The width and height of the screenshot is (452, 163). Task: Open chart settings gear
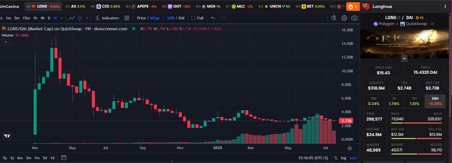[x=344, y=18]
